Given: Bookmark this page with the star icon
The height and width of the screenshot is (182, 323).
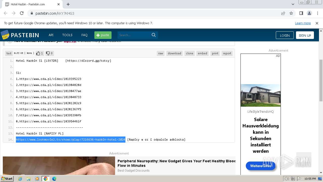Looking at the screenshot, I should (291, 13).
